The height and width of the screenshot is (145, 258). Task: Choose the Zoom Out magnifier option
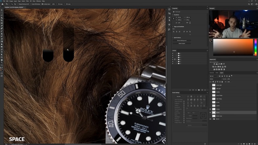[x=15, y=4]
